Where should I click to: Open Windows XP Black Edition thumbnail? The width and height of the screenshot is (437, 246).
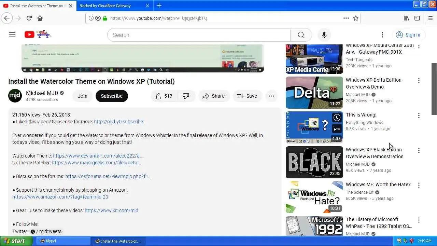(314, 162)
